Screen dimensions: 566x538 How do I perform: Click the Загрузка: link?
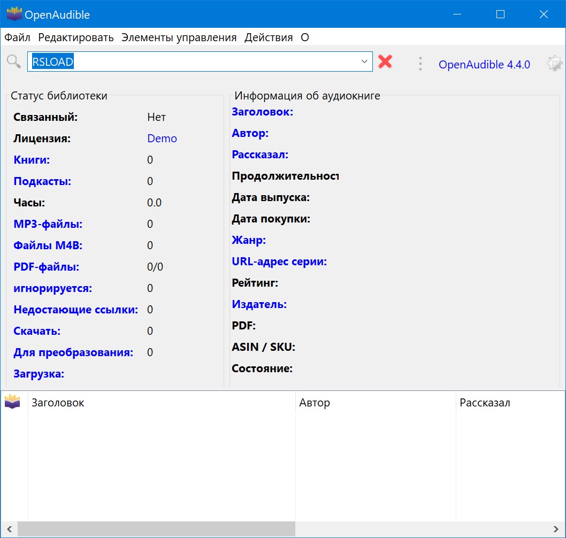click(39, 374)
